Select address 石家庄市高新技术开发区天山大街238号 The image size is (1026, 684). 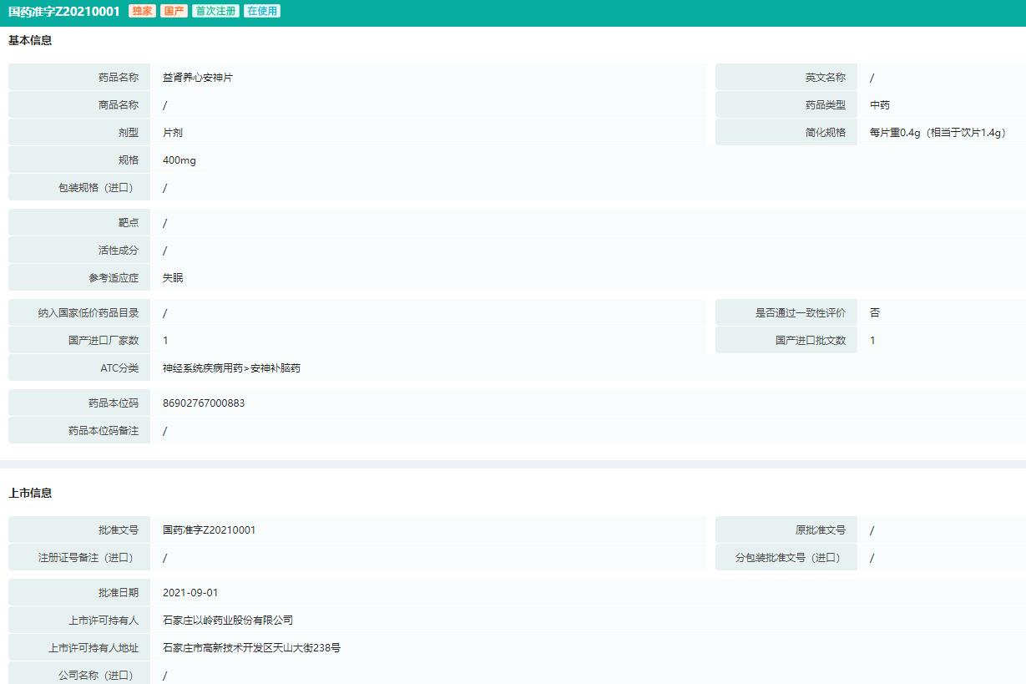click(251, 648)
